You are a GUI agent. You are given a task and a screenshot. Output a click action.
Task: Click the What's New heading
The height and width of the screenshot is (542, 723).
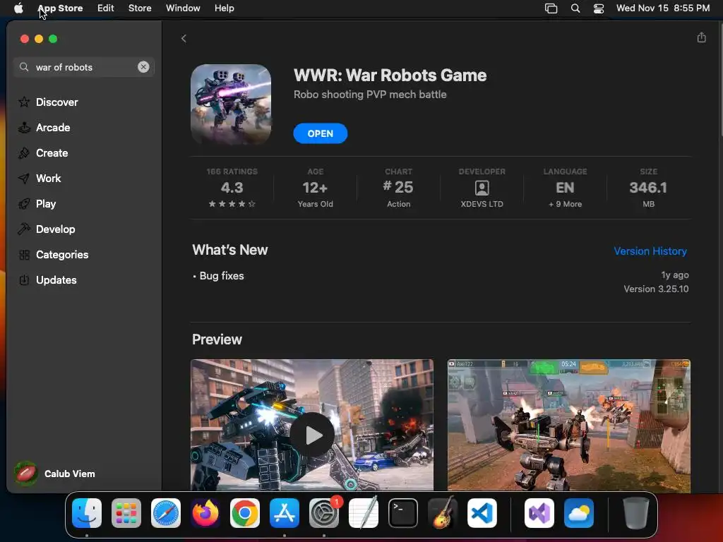click(x=229, y=250)
